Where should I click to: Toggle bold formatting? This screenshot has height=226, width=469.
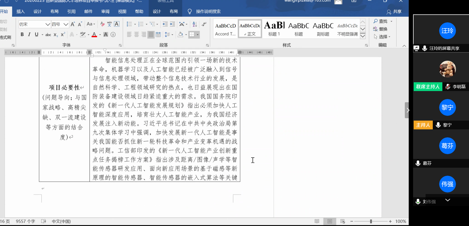point(22,35)
